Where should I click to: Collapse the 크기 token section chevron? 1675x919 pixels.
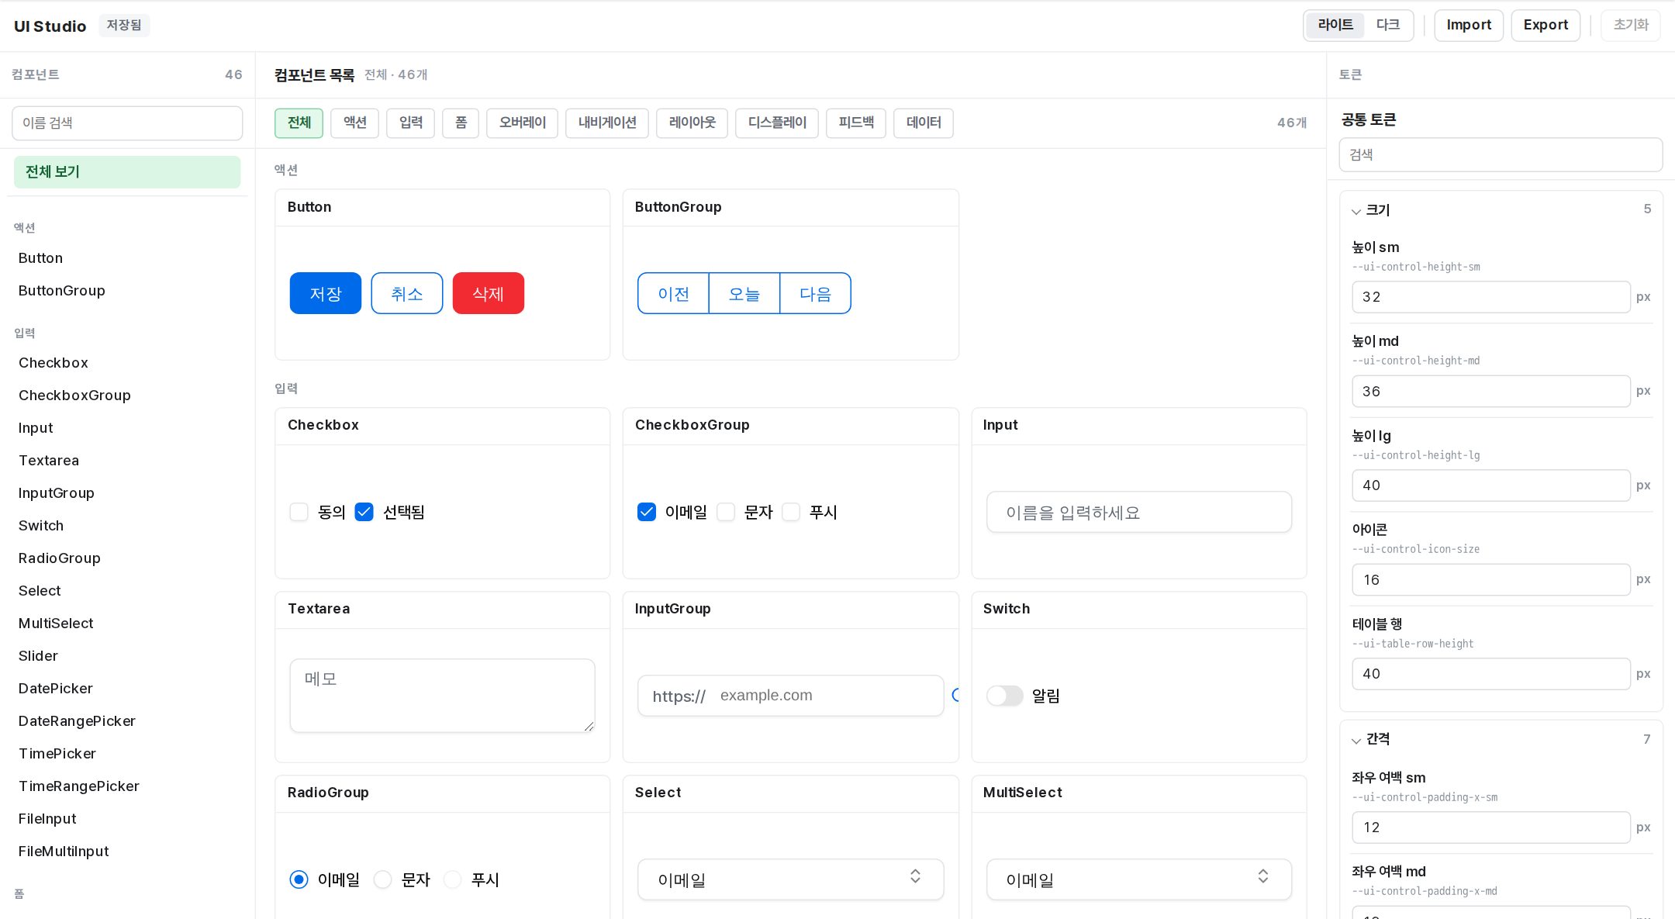point(1356,211)
